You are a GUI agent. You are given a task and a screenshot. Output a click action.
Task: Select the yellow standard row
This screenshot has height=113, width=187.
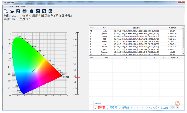(x=104, y=33)
